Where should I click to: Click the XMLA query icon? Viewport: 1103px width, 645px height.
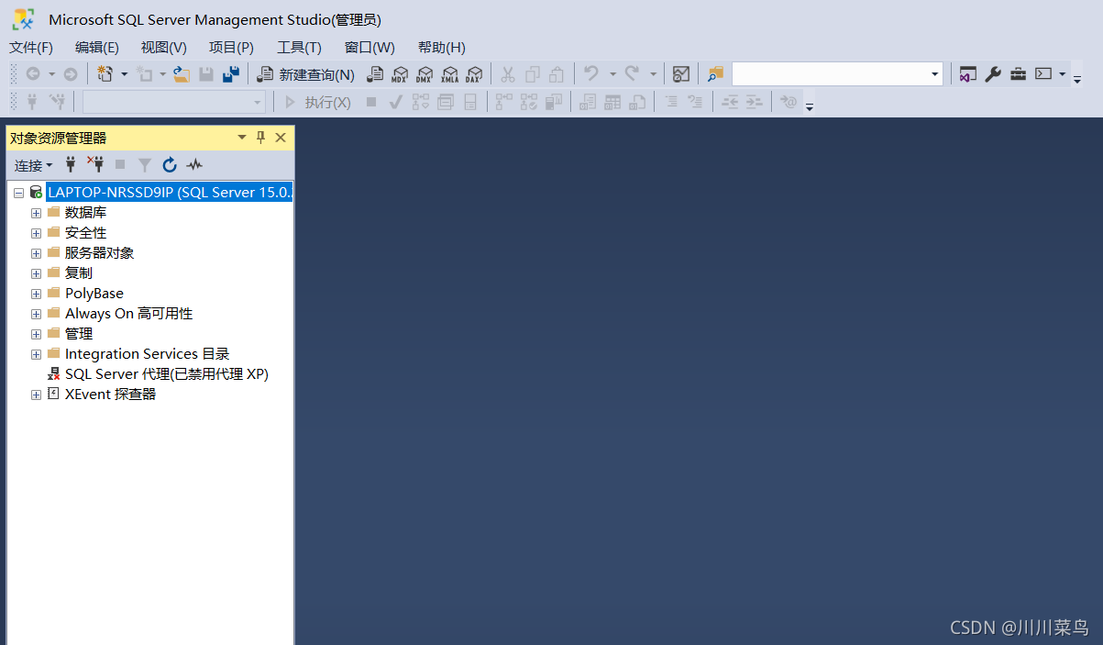pyautogui.click(x=449, y=74)
